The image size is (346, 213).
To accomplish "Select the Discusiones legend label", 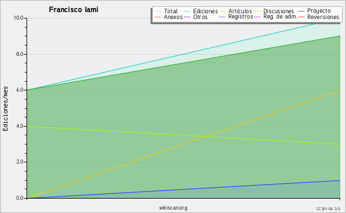I will [x=279, y=11].
